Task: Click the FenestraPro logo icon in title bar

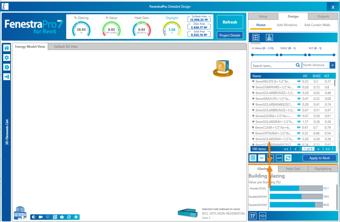Action: (x=5, y=7)
